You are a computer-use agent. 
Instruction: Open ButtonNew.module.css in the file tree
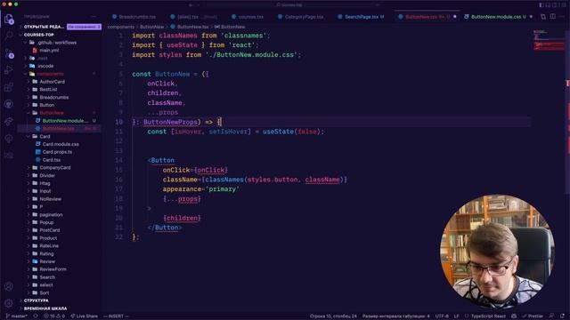(x=65, y=121)
